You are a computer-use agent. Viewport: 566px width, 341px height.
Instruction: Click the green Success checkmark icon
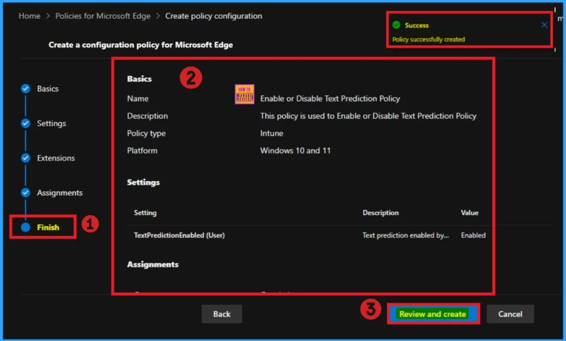point(396,25)
